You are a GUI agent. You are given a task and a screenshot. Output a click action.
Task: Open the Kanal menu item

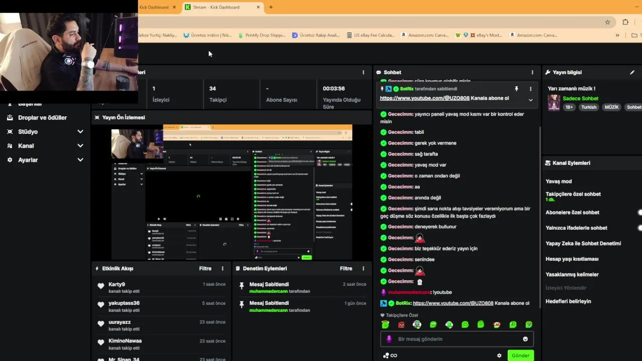pos(26,145)
